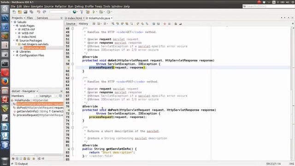Click the Shift Line Left icon
The image size is (295, 166).
coord(153,24)
